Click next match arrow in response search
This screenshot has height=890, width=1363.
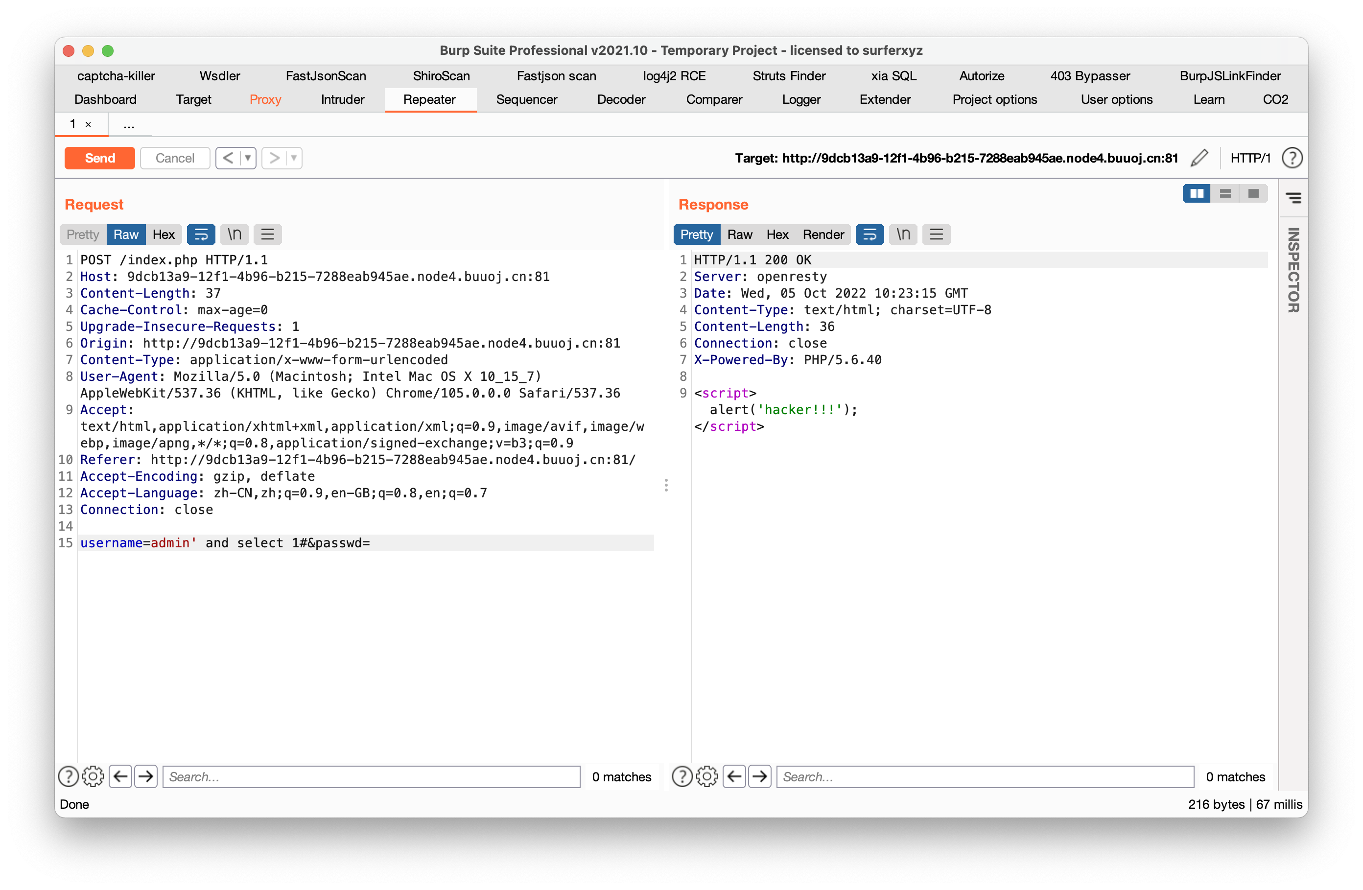759,776
